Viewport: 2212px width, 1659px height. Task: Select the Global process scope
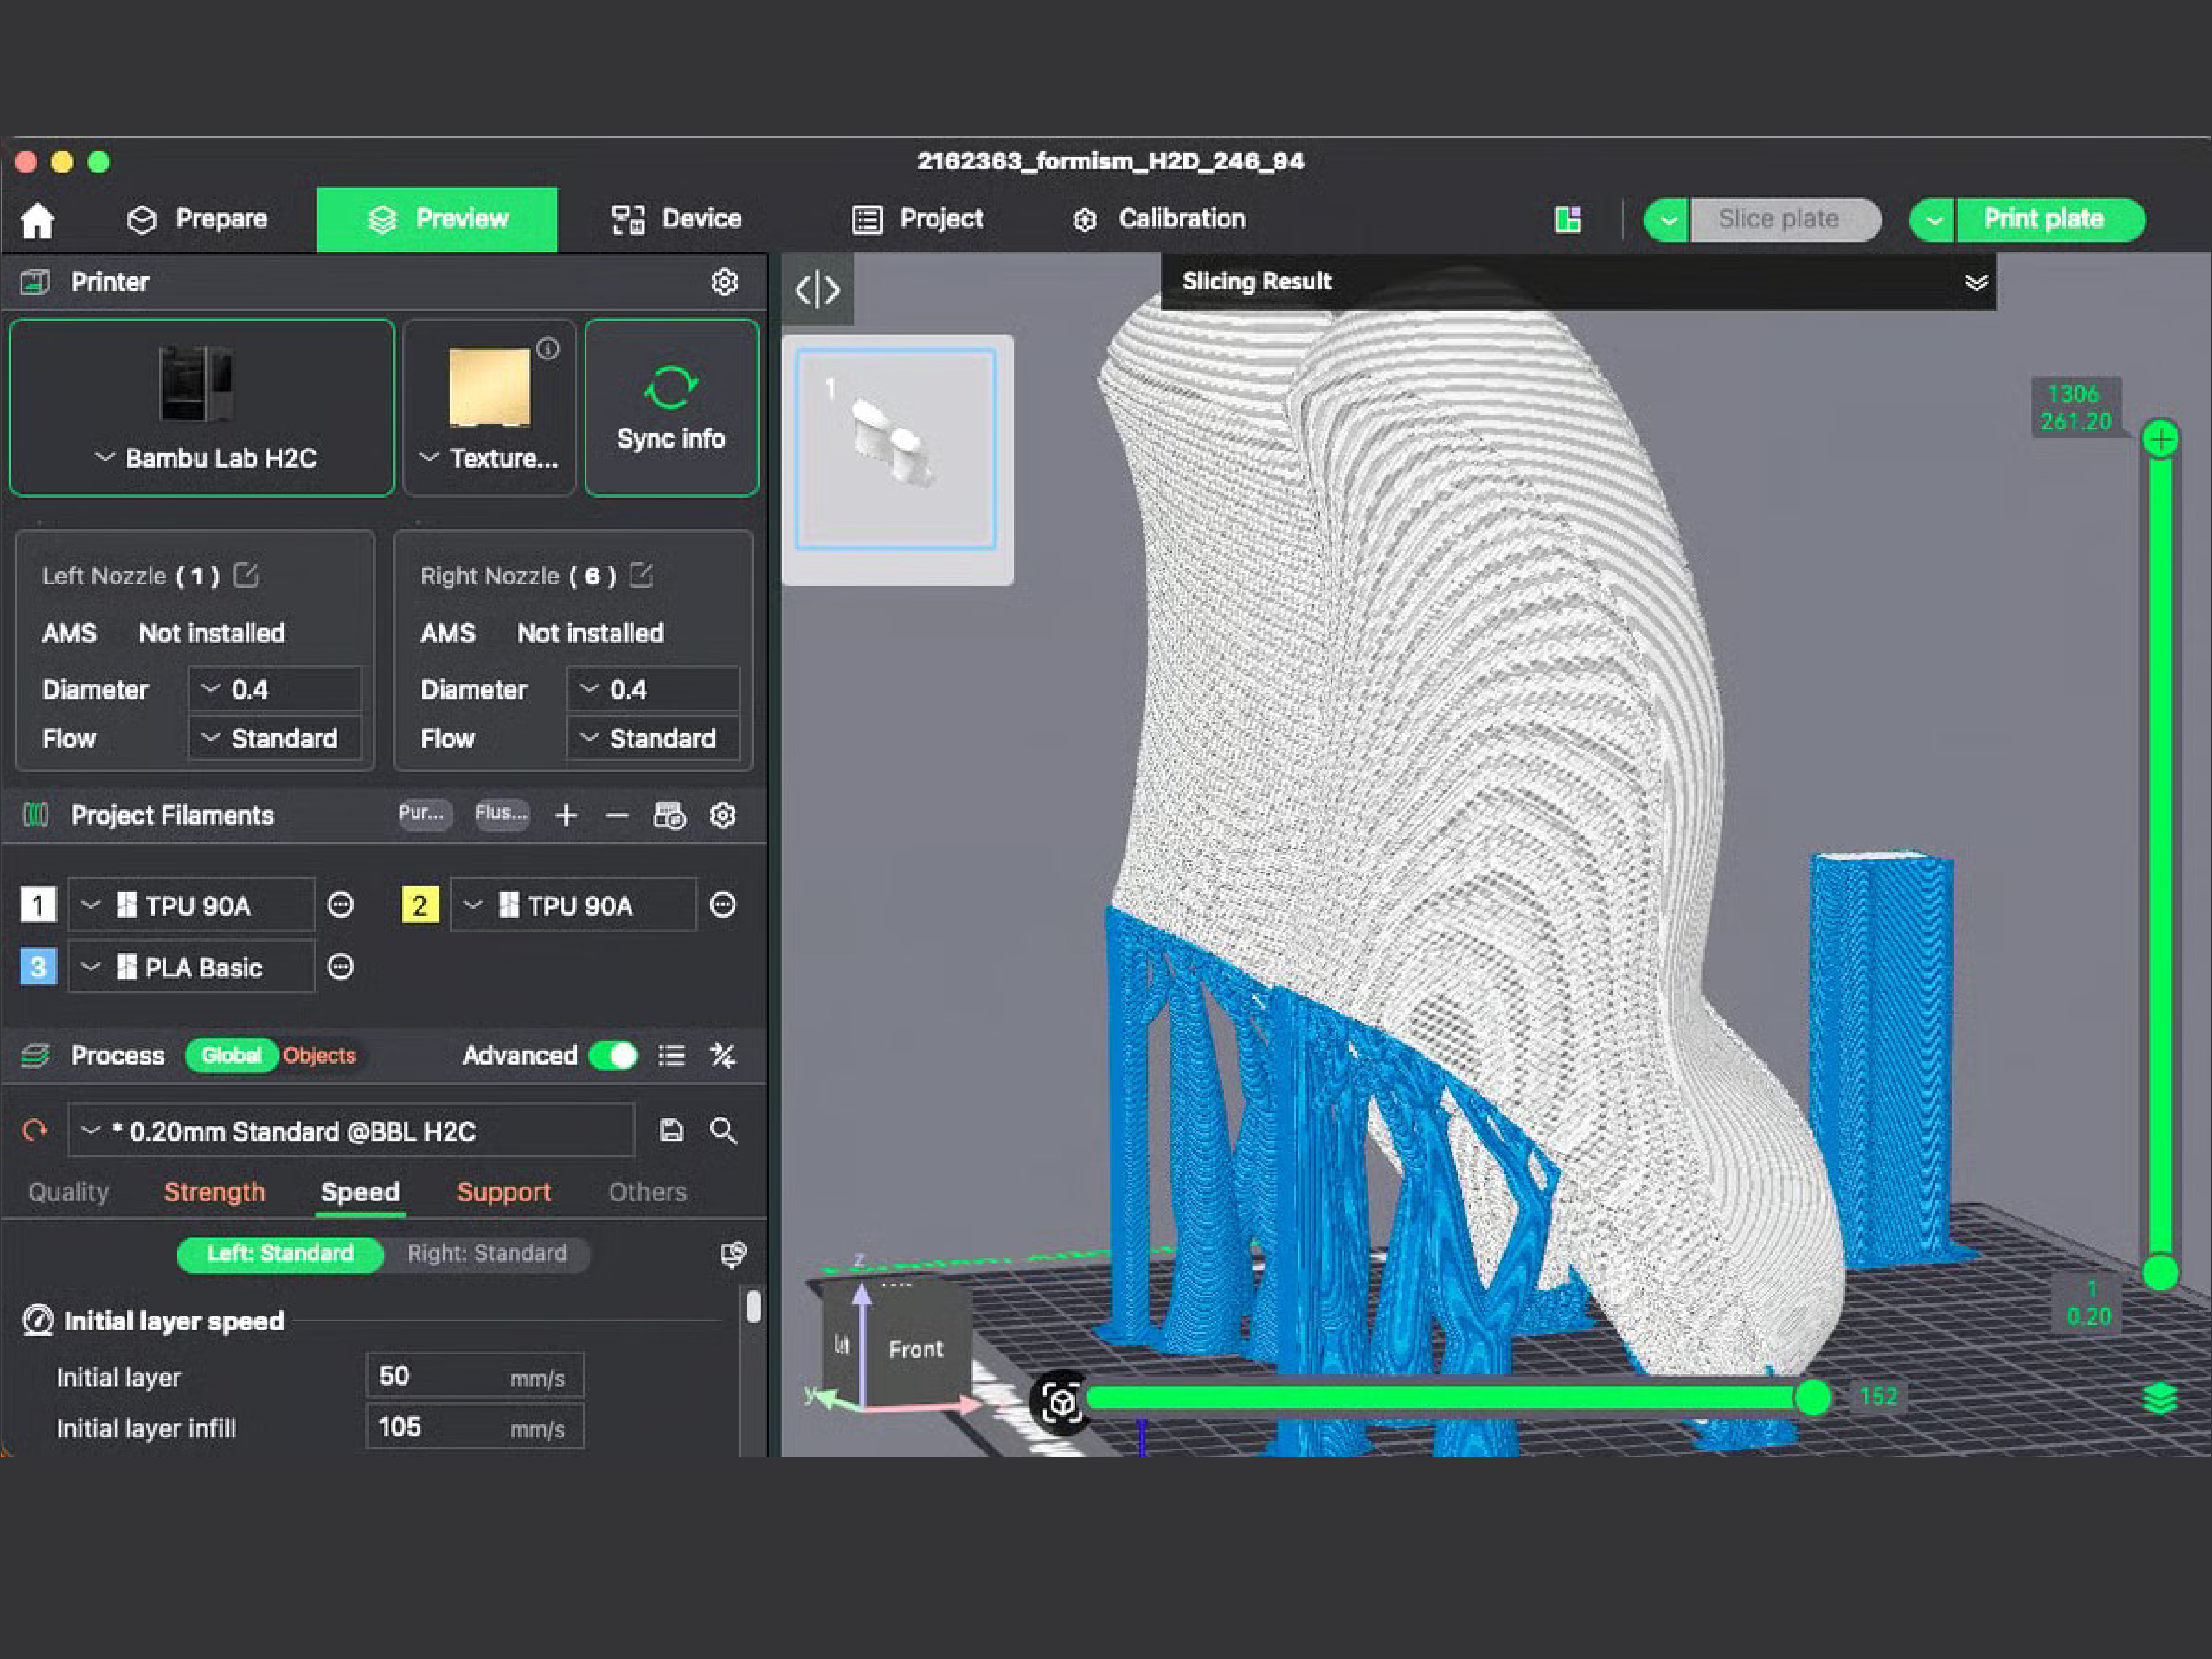click(x=231, y=1056)
